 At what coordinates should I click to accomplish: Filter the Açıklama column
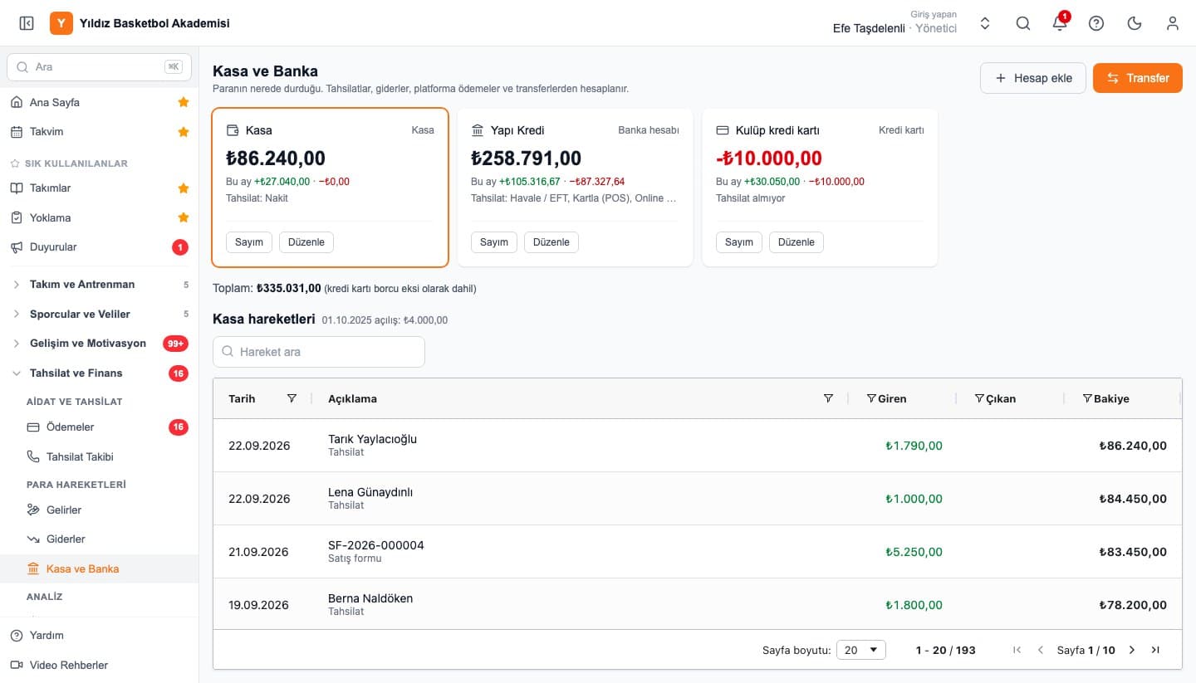pos(828,398)
